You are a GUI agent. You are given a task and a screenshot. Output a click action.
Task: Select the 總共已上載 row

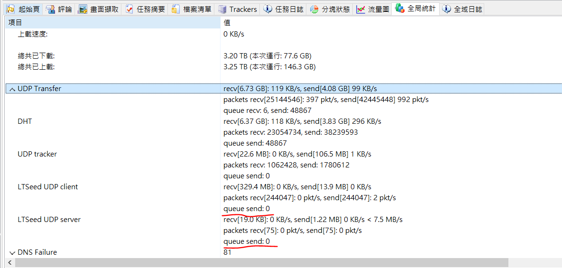click(36, 66)
